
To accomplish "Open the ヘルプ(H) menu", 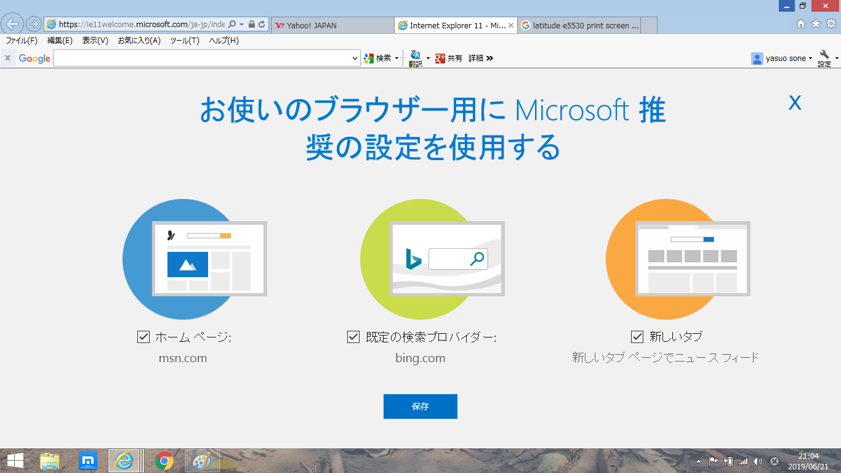I will point(223,41).
